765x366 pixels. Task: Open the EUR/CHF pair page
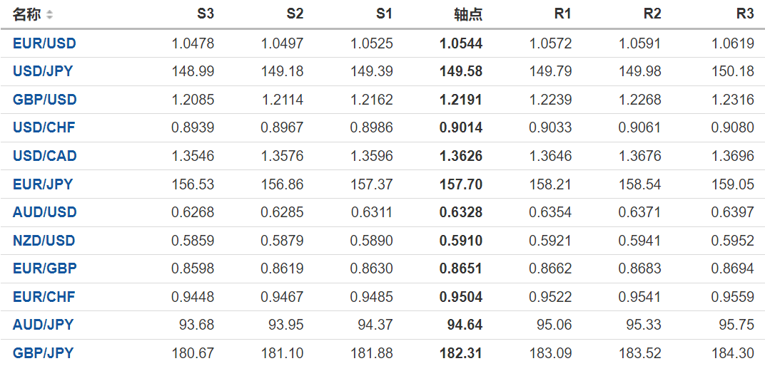44,297
